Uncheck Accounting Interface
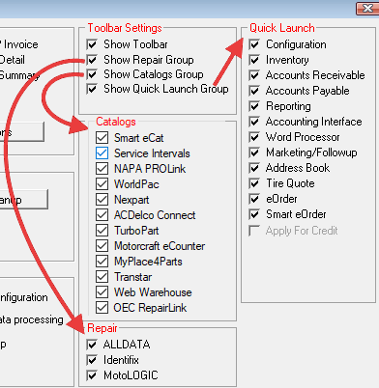 [254, 122]
